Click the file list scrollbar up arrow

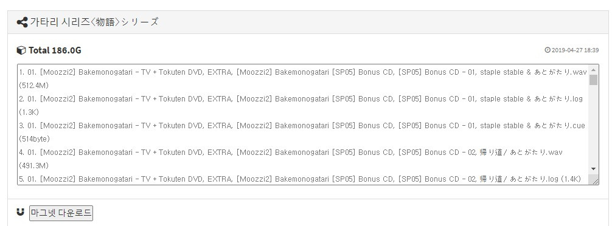(x=594, y=70)
